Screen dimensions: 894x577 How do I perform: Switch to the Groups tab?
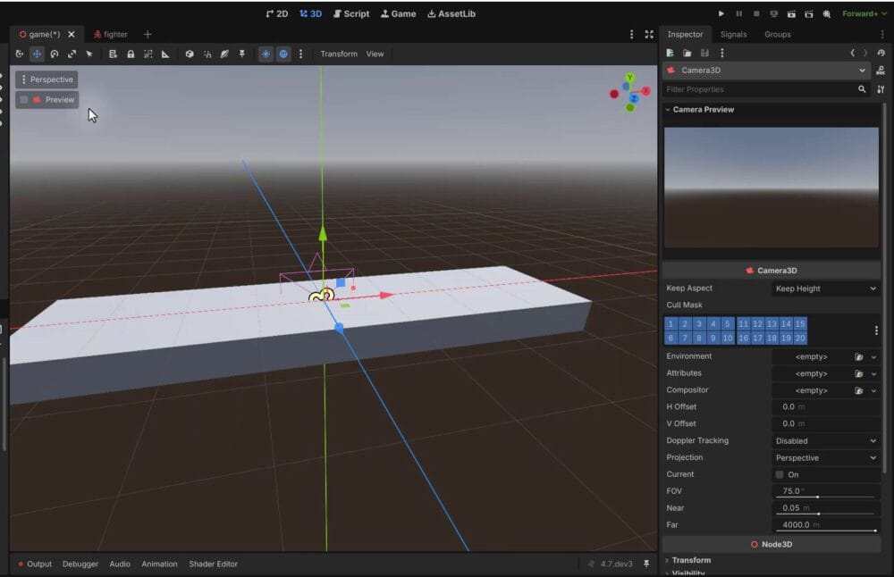pyautogui.click(x=778, y=34)
